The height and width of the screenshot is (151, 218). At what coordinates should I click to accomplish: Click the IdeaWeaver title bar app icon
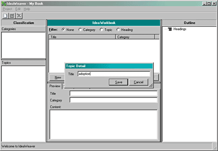point(4,3)
